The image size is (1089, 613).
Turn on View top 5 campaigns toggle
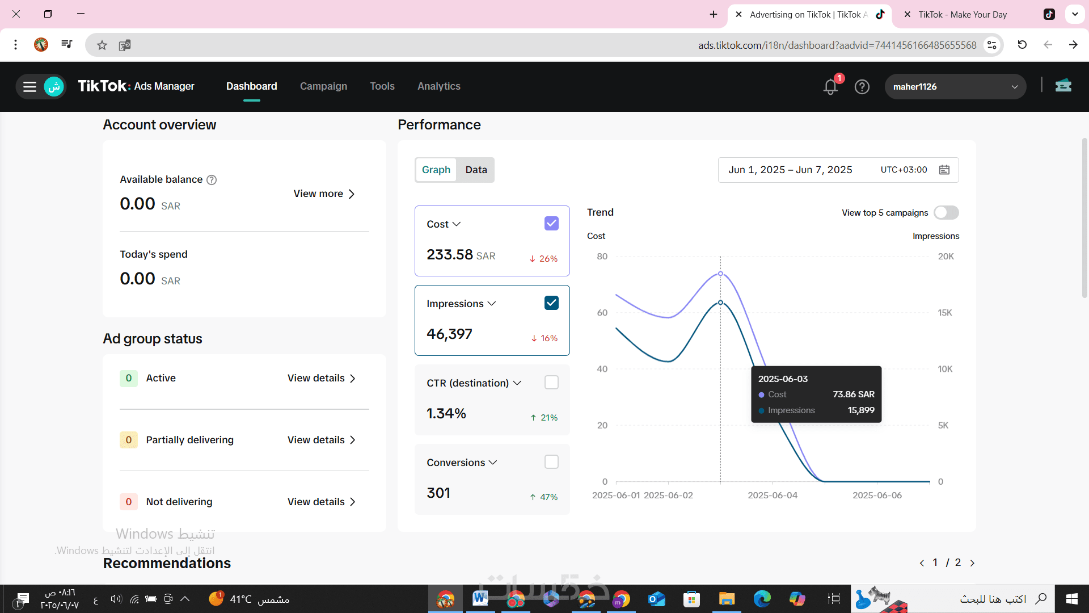tap(946, 213)
